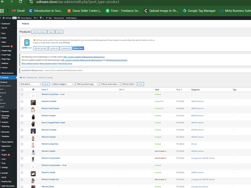Click the image column header icon
Viewport: 251px width, 188px height.
(x=33, y=89)
